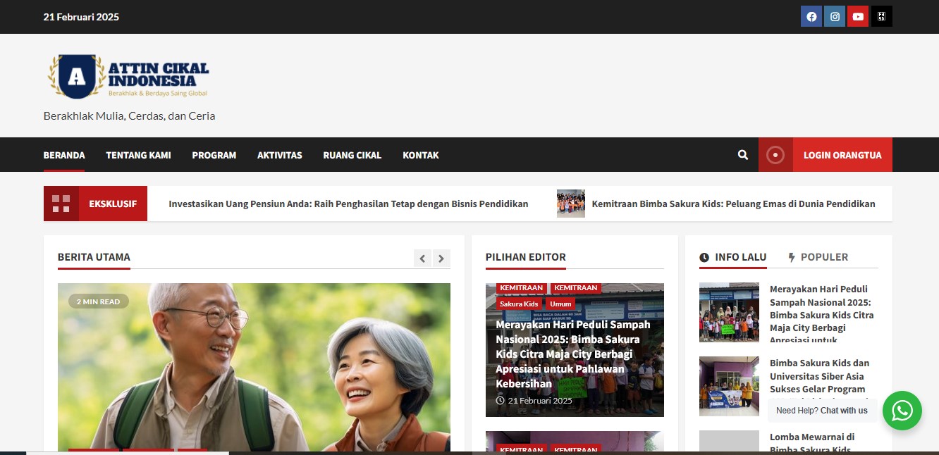Click the Need Help Chat with us label
The height and width of the screenshot is (455, 939).
pyautogui.click(x=821, y=411)
